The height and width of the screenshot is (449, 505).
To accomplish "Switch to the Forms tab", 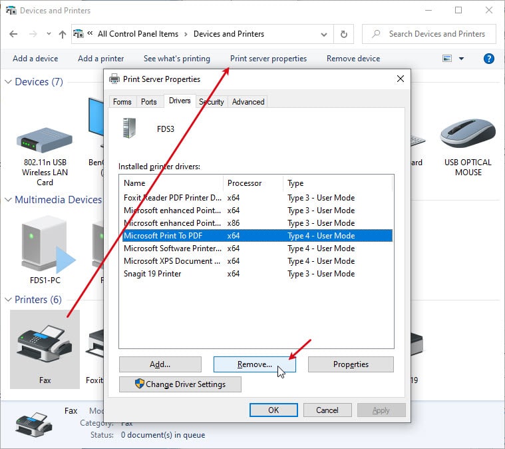I will click(x=122, y=102).
